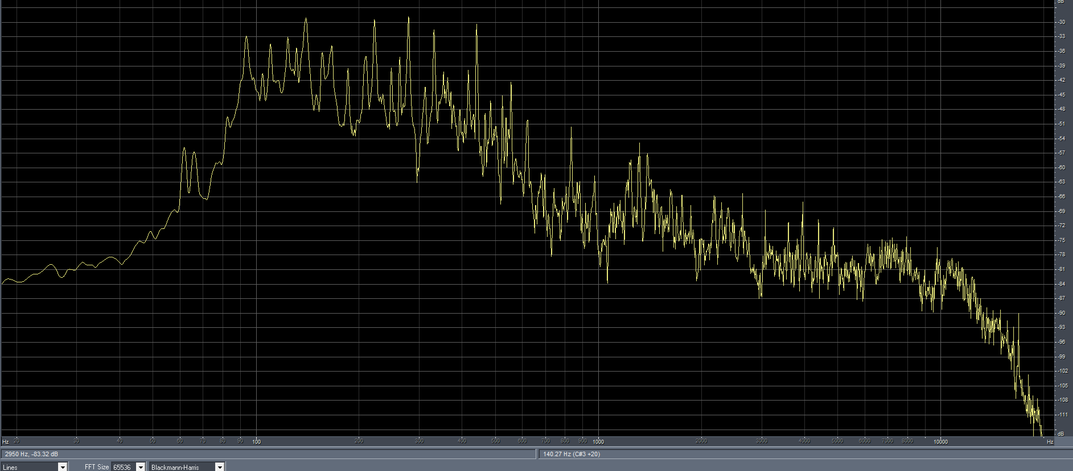Click the 500 label on the Hz axis
This screenshot has width=1073, height=471.
(496, 441)
